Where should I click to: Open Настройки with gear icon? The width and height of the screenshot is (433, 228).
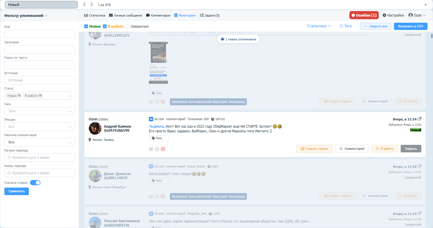(x=393, y=15)
